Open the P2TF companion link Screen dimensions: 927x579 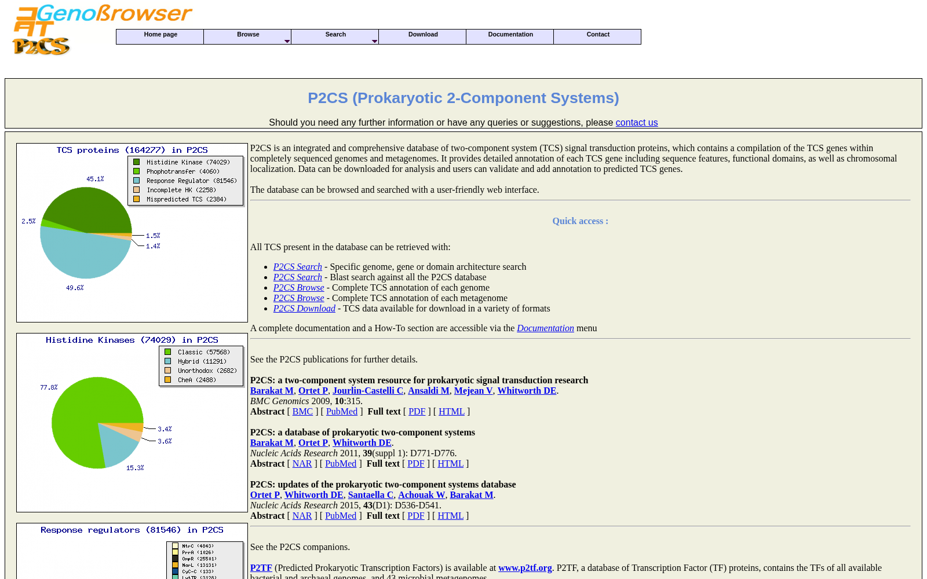261,568
